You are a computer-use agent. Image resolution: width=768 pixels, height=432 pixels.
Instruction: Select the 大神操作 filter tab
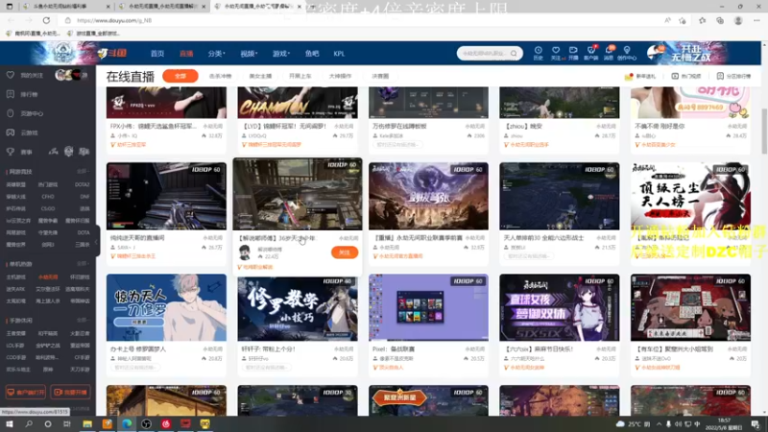click(340, 76)
